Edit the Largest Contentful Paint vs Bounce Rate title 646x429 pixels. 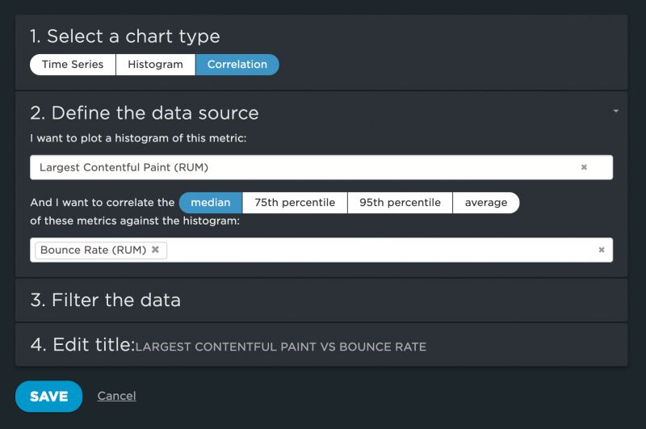(280, 347)
